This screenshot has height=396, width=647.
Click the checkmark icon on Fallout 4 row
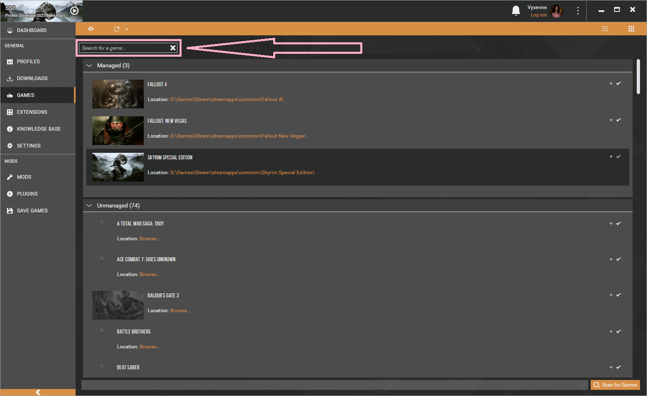[619, 83]
